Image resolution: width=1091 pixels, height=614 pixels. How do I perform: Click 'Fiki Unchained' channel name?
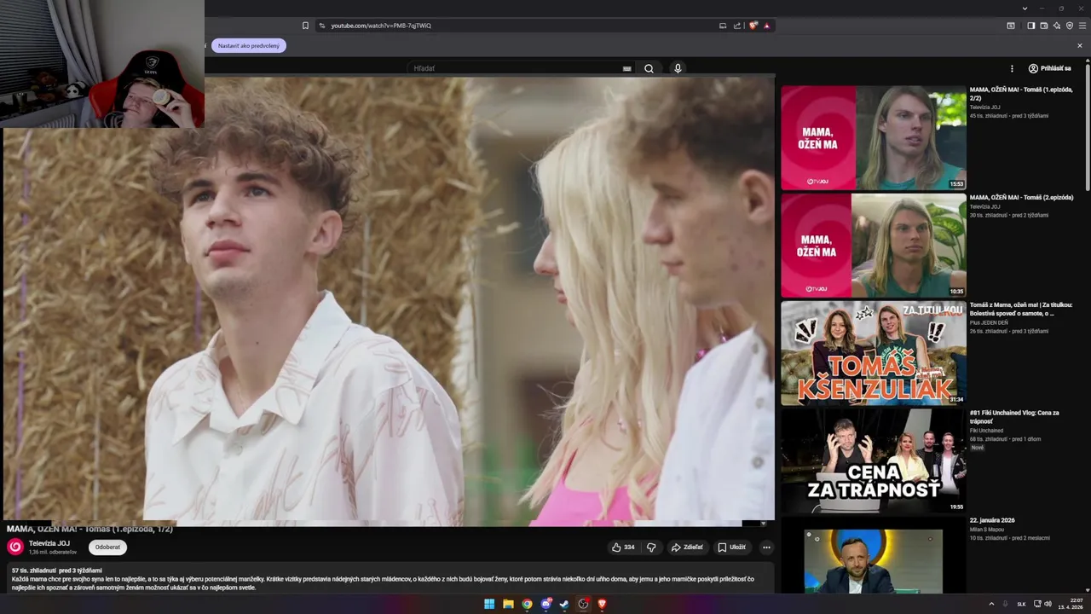pyautogui.click(x=986, y=431)
